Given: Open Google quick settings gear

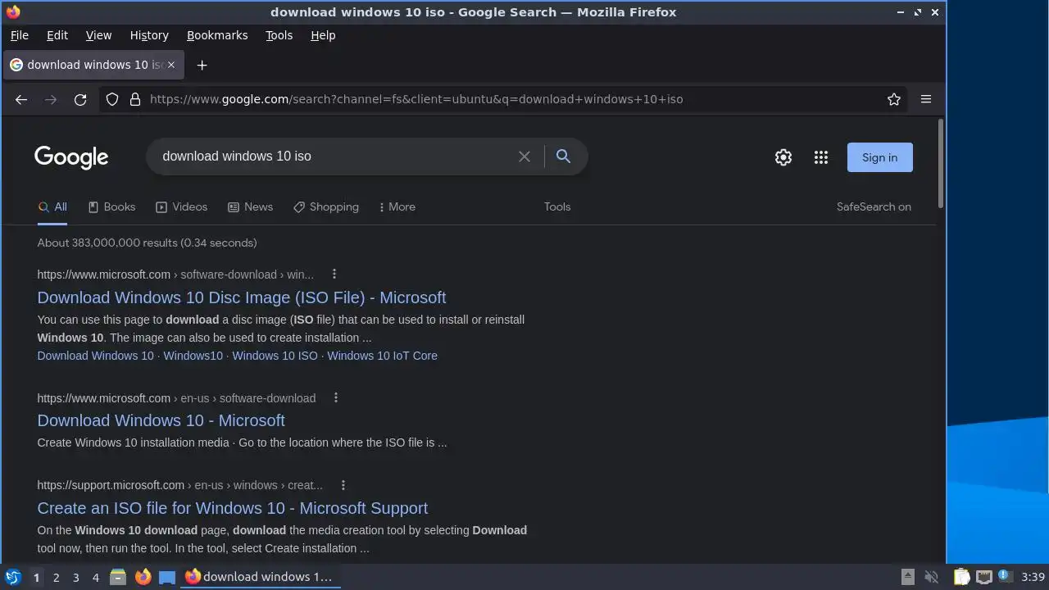Looking at the screenshot, I should coord(783,157).
